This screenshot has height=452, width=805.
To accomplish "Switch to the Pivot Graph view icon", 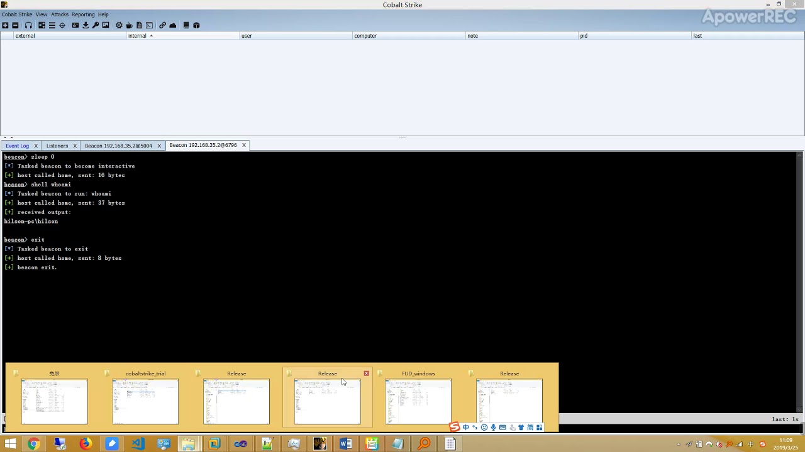I will [42, 25].
